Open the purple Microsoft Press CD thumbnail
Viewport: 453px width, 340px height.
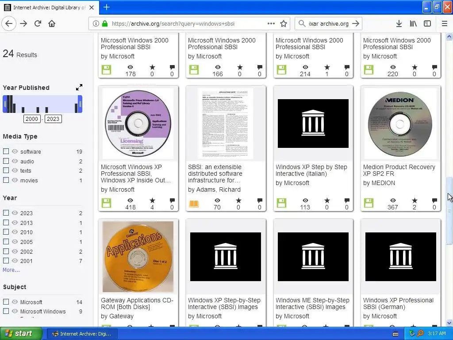[138, 124]
